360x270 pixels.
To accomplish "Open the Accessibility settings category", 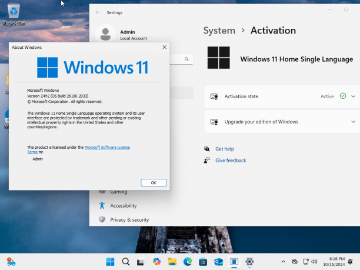I will point(124,206).
